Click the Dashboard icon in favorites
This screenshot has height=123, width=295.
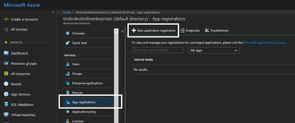(x=6, y=53)
